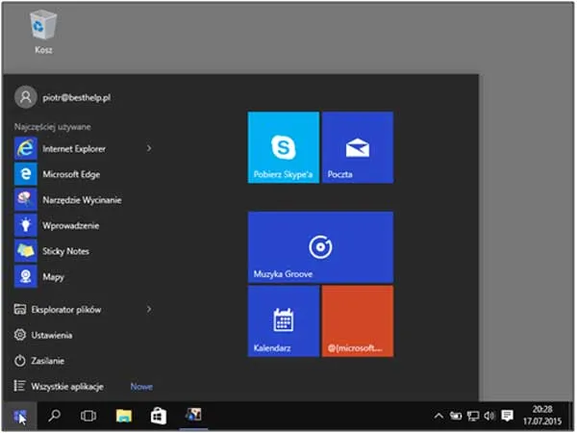Open the Zasilanie power menu
Image resolution: width=577 pixels, height=433 pixels.
coord(48,361)
